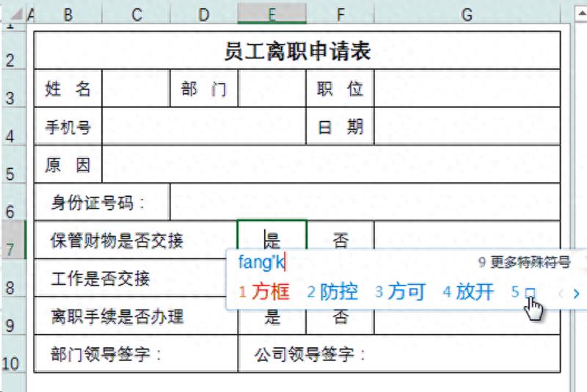Click the title cell 员工离职申请表
The image size is (587, 392).
click(x=297, y=51)
